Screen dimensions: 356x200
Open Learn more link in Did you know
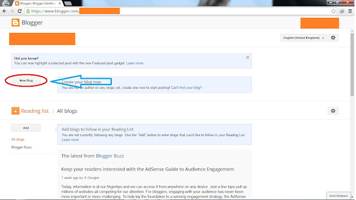pyautogui.click(x=135, y=63)
